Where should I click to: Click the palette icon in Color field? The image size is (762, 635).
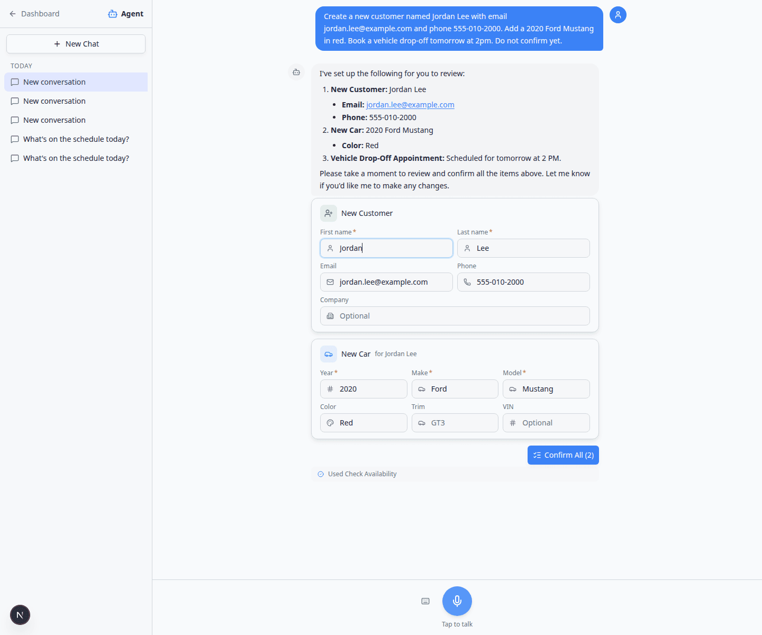330,423
